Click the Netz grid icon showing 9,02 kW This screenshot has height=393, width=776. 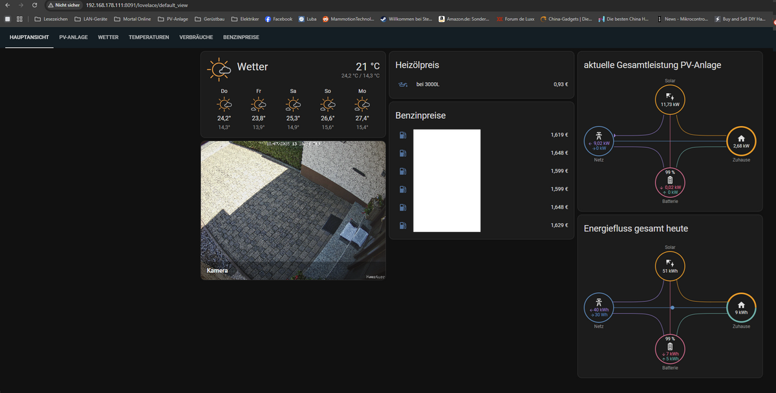click(599, 141)
